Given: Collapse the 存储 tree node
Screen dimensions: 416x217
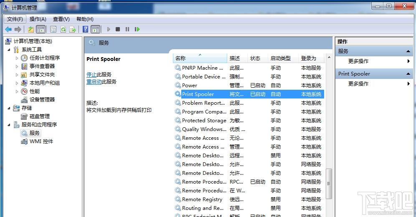Looking at the screenshot, I should tap(9, 108).
